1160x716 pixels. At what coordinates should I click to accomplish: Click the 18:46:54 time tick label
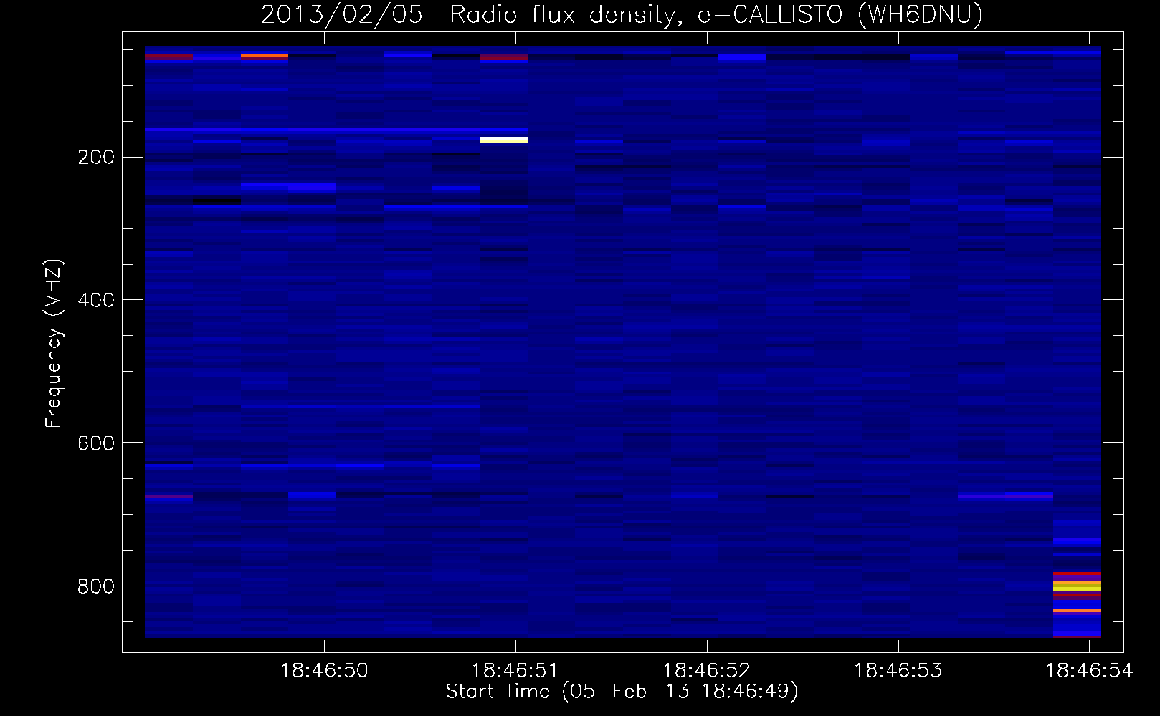pyautogui.click(x=1089, y=670)
